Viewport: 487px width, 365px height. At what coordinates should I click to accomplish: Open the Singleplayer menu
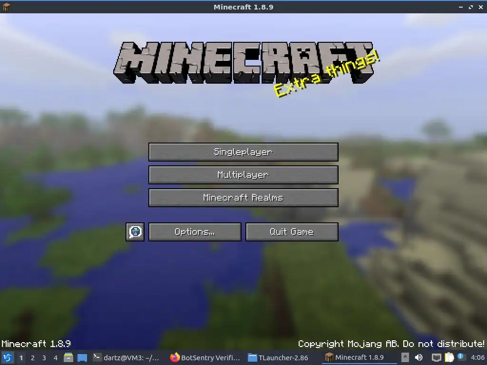point(243,152)
